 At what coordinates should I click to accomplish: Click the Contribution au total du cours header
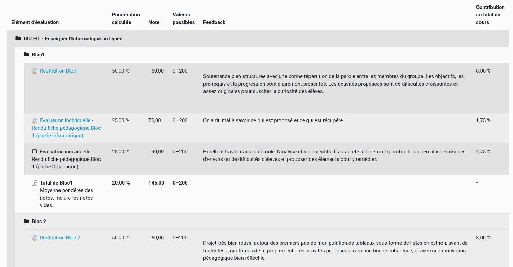(490, 14)
